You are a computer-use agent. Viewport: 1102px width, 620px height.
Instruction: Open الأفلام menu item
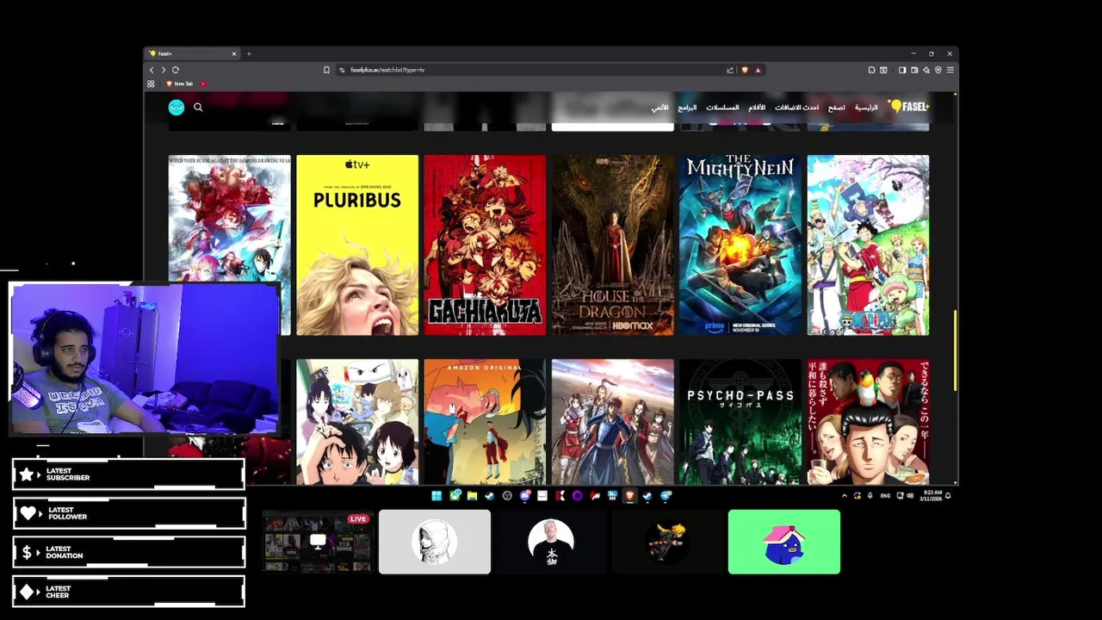757,108
